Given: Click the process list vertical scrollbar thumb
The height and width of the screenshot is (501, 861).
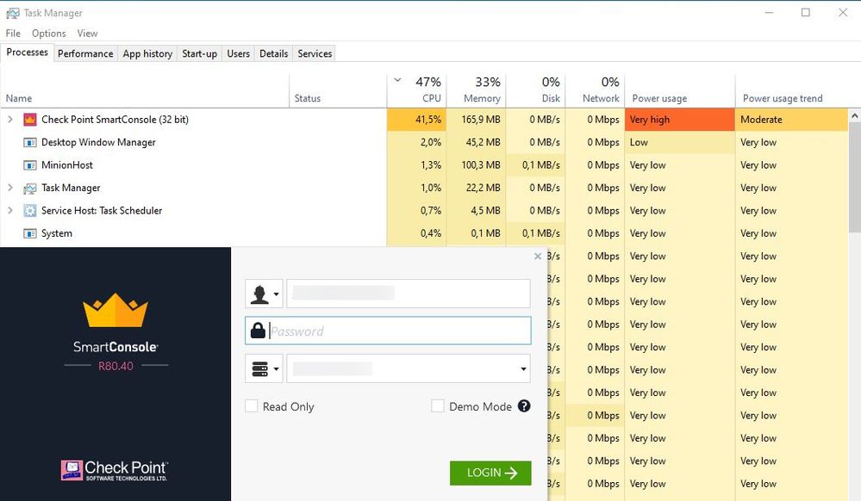Looking at the screenshot, I should coord(855,176).
